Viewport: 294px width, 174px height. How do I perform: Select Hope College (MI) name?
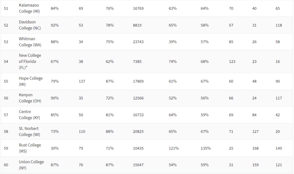coord(30,81)
